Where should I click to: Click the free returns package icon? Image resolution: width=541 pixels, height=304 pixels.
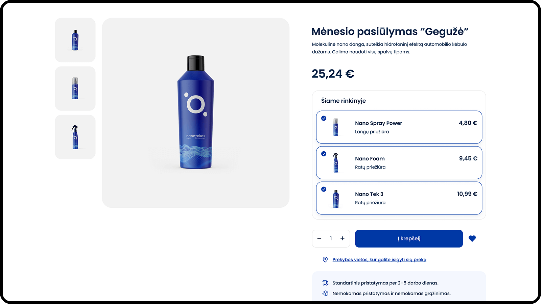point(325,294)
